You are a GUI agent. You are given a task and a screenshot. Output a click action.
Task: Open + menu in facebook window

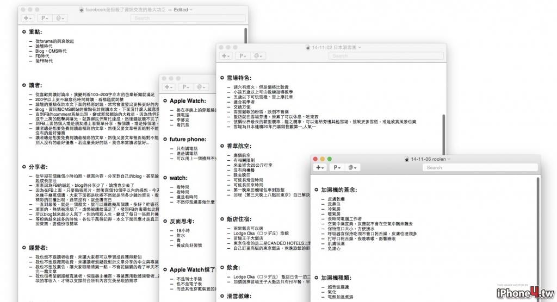click(27, 18)
